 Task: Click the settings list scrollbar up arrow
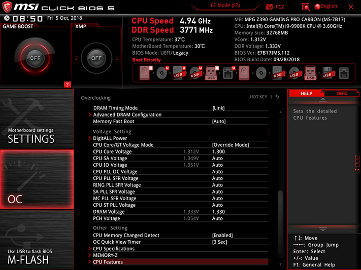coord(280,112)
